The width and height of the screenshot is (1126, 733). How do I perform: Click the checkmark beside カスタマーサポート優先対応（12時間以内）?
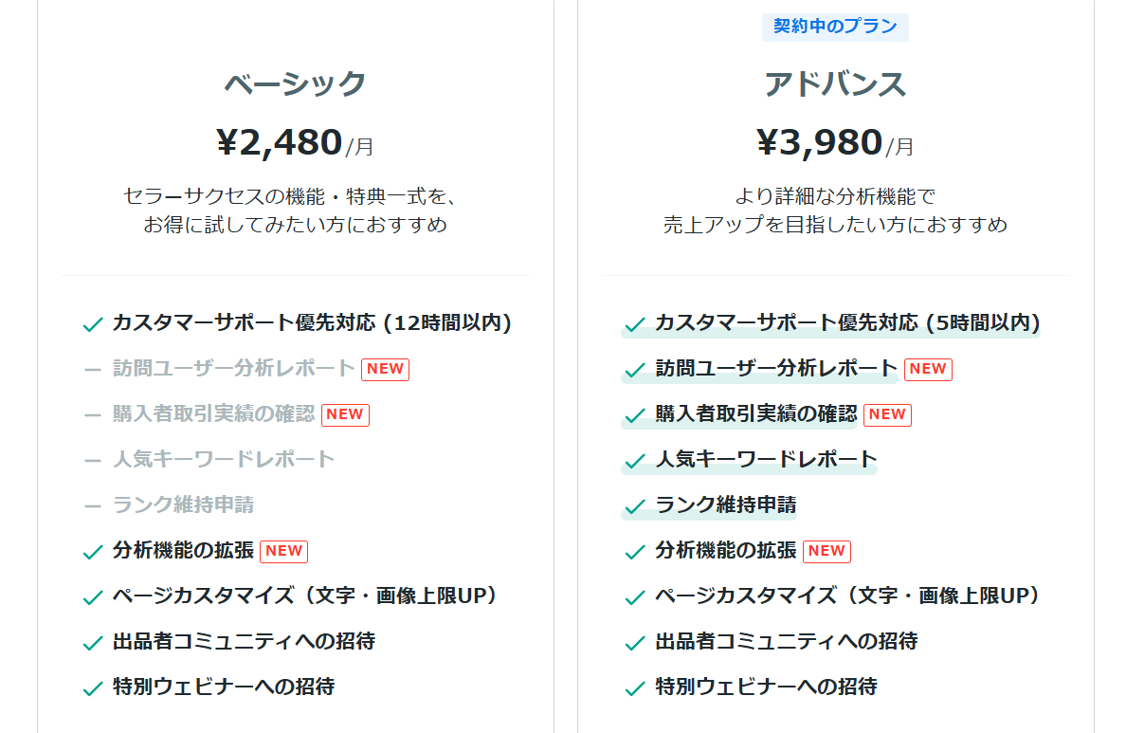coord(91,323)
